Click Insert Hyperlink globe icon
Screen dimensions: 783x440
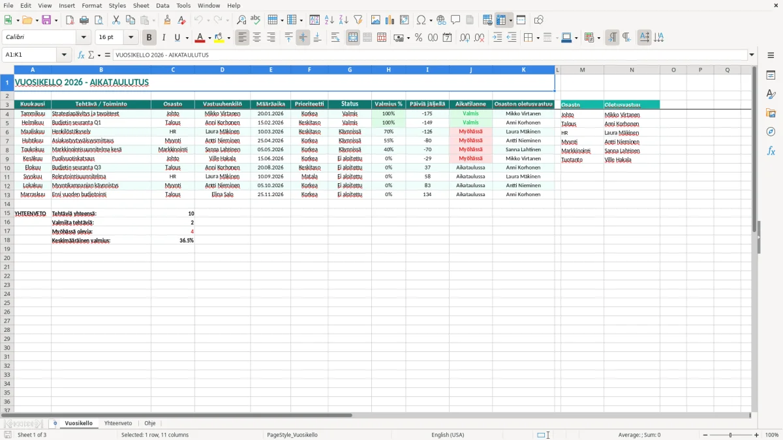pos(441,20)
